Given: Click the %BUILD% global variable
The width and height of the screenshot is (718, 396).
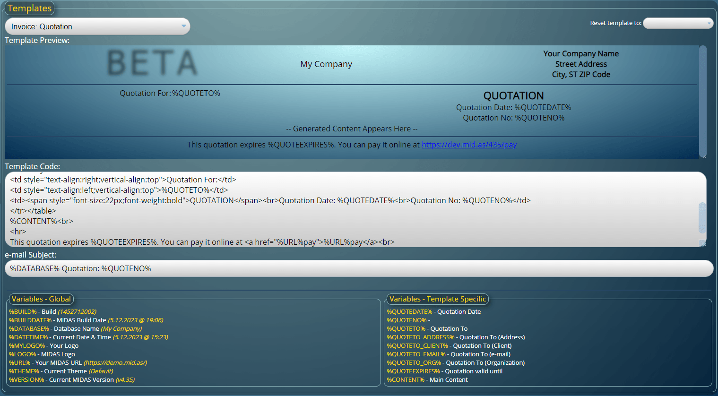Looking at the screenshot, I should click(x=23, y=312).
